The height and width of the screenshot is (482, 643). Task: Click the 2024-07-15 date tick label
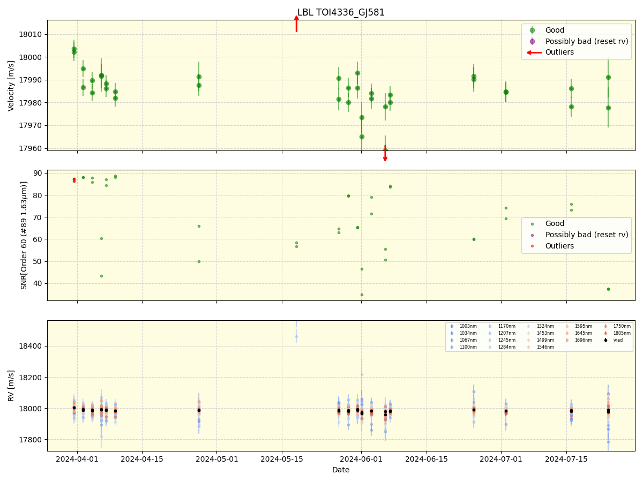tap(566, 459)
